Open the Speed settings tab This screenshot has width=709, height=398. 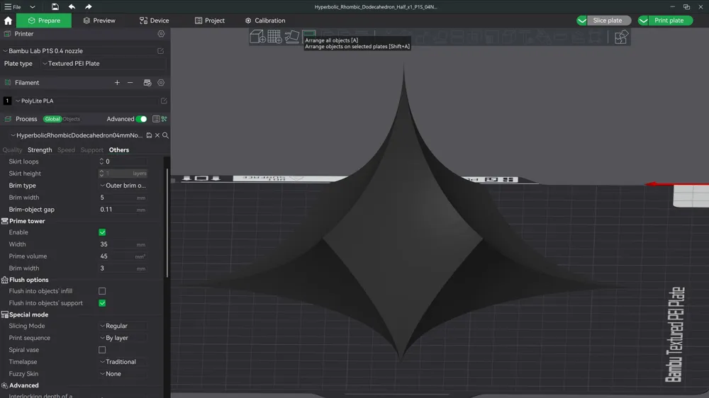pyautogui.click(x=66, y=150)
